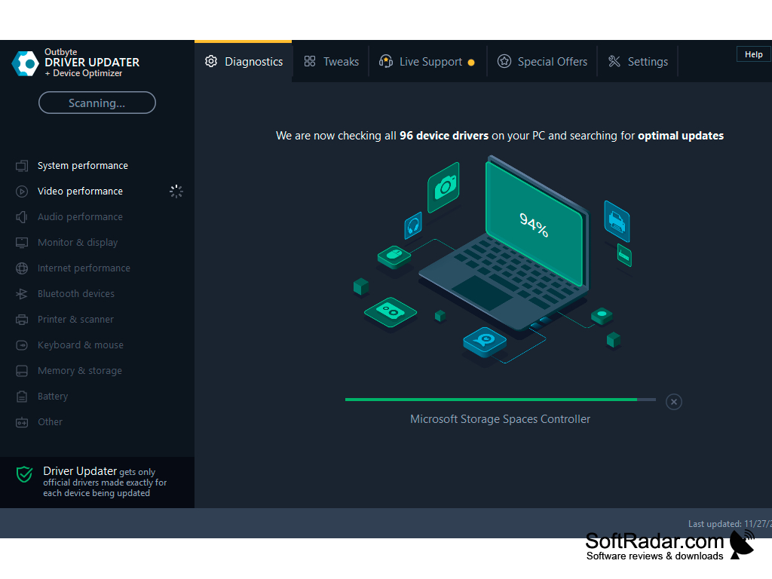This screenshot has width=772, height=579.
Task: Click the Bluetooth devices icon
Action: [x=22, y=294]
